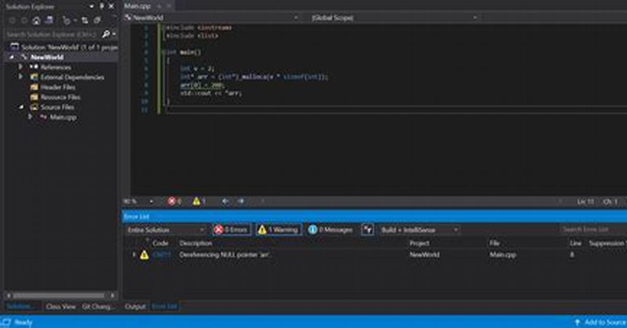Select the Source Files folder
The height and width of the screenshot is (328, 627).
pyautogui.click(x=57, y=107)
